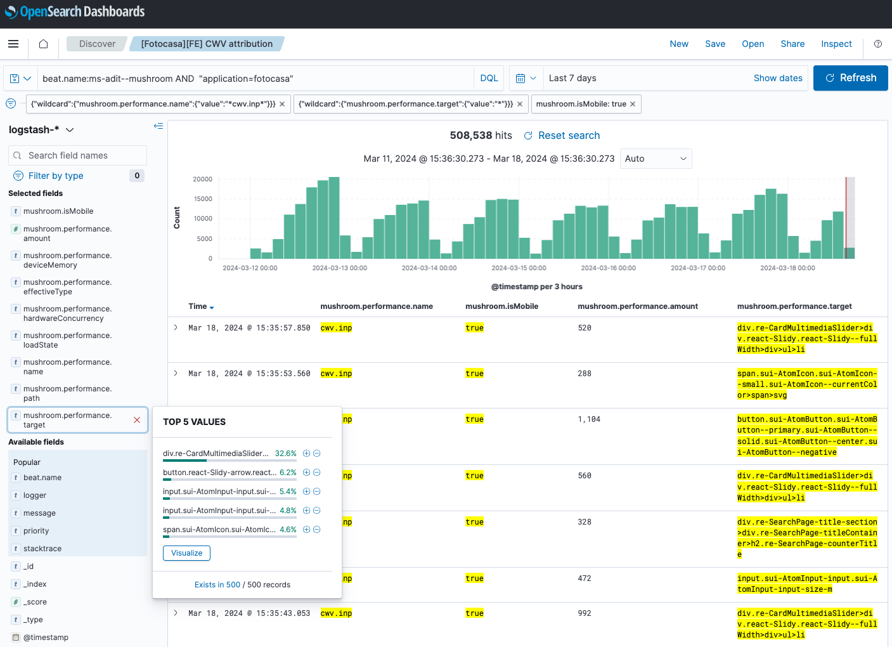Filter out the span.sui-AtomIcon value with minus icon
This screenshot has height=647, width=892.
tap(316, 529)
